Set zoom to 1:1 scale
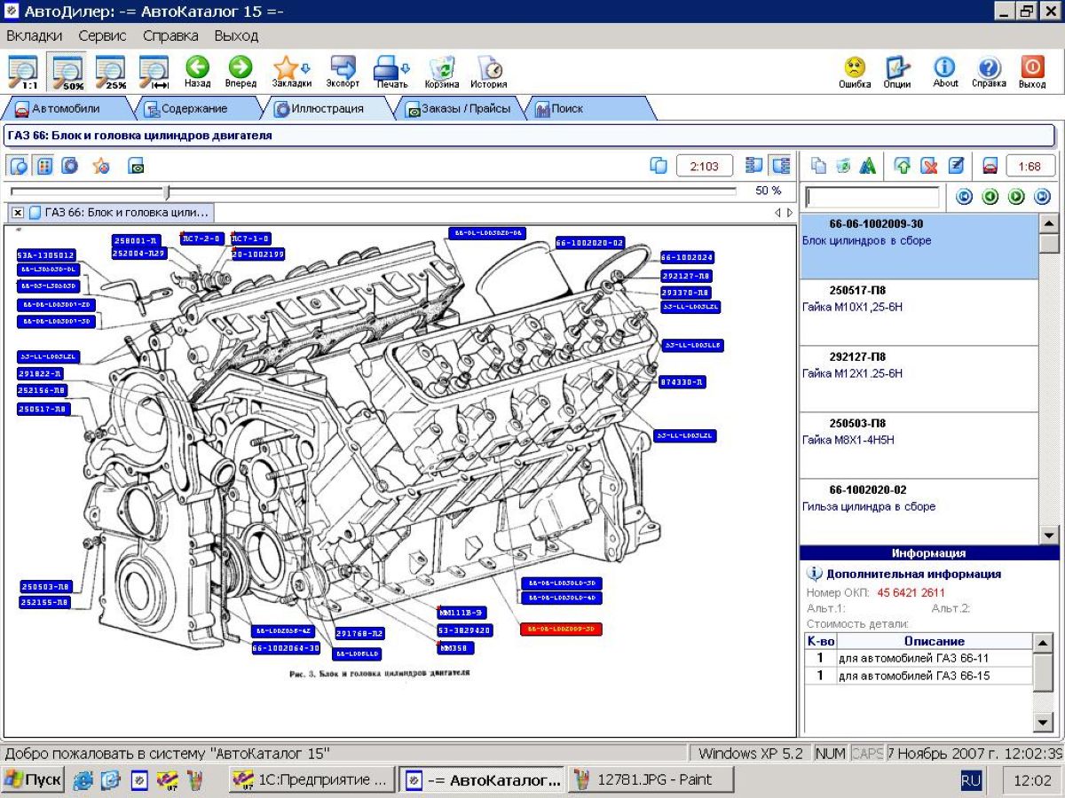This screenshot has height=798, width=1065. coord(23,73)
